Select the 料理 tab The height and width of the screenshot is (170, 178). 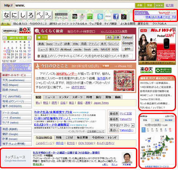pyautogui.click(x=89, y=97)
